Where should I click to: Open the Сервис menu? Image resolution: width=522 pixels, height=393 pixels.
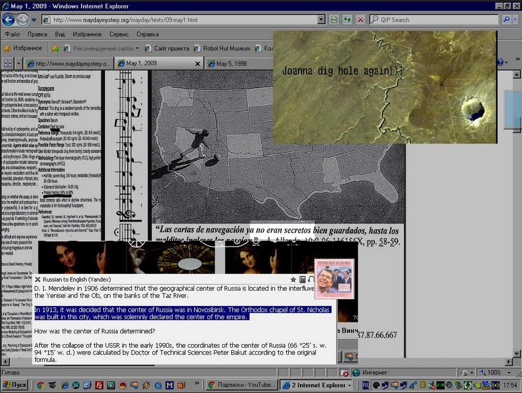(x=119, y=34)
